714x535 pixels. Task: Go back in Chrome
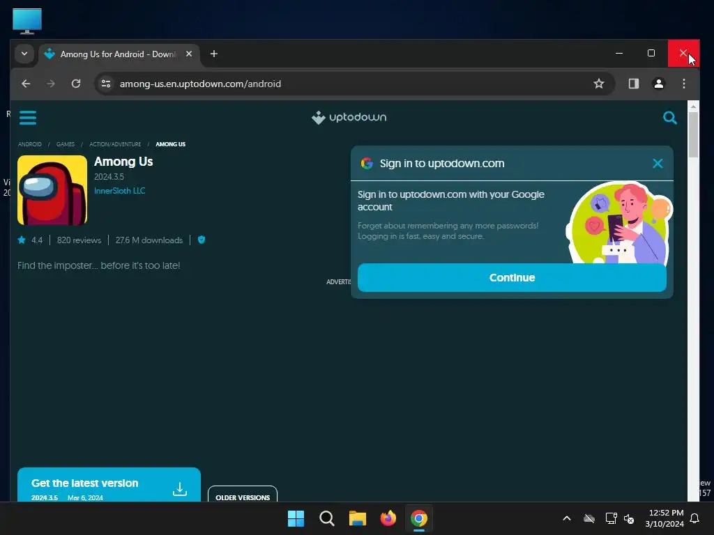tap(26, 84)
